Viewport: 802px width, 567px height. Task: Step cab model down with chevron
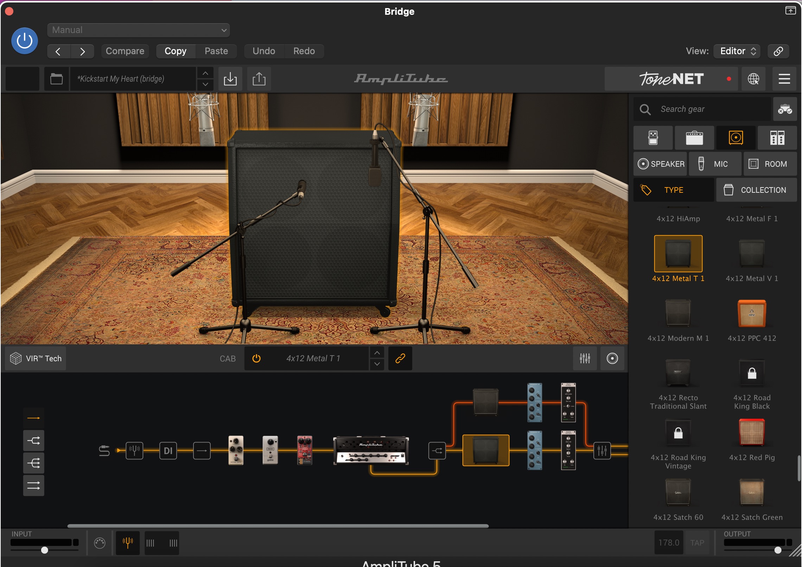(377, 364)
